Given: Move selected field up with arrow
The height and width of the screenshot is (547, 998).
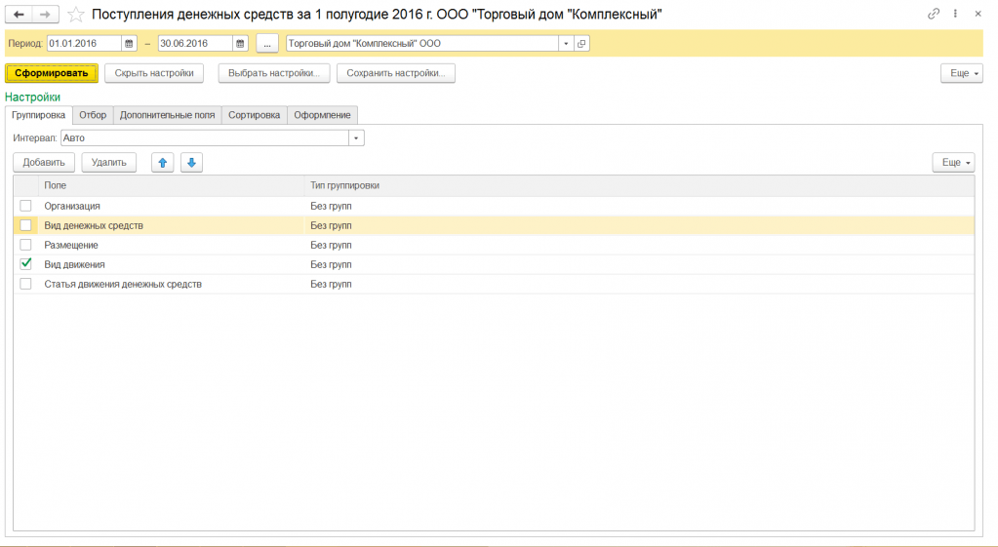Looking at the screenshot, I should coord(163,163).
